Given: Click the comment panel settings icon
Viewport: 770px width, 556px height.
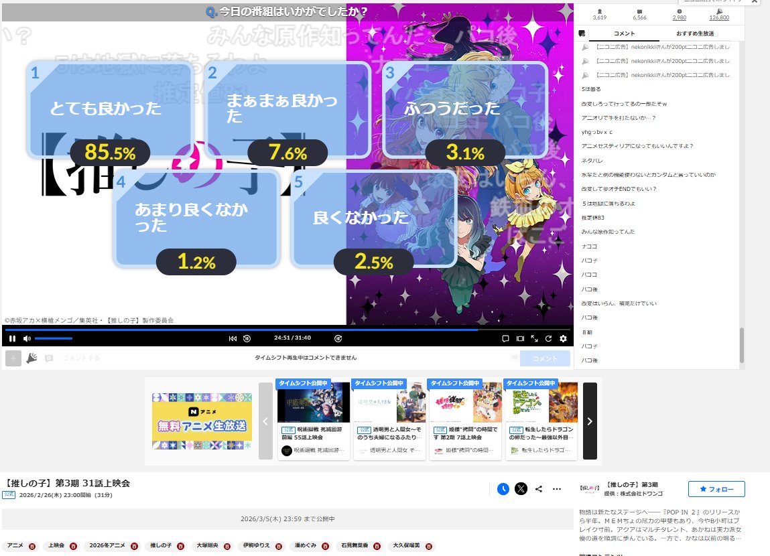Looking at the screenshot, I should pos(582,33).
